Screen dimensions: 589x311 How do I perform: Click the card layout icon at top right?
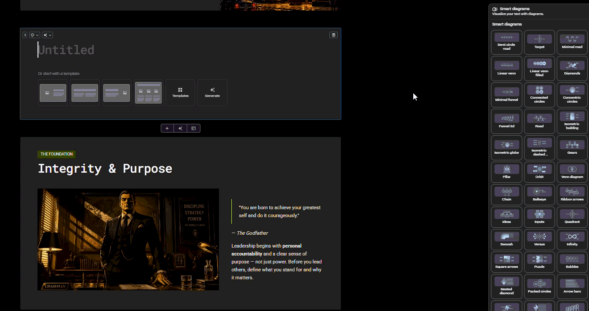(x=334, y=35)
